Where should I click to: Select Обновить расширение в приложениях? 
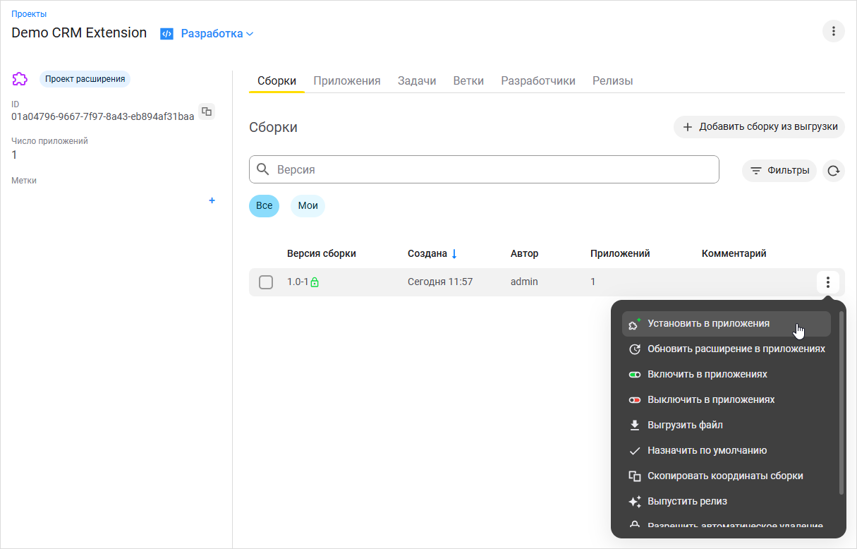727,349
